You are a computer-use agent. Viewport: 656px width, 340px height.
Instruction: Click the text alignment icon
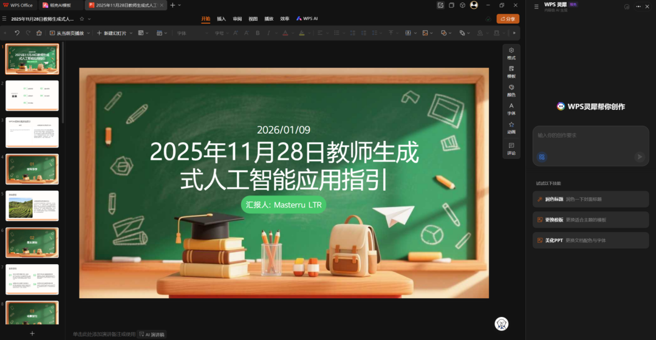pyautogui.click(x=320, y=33)
